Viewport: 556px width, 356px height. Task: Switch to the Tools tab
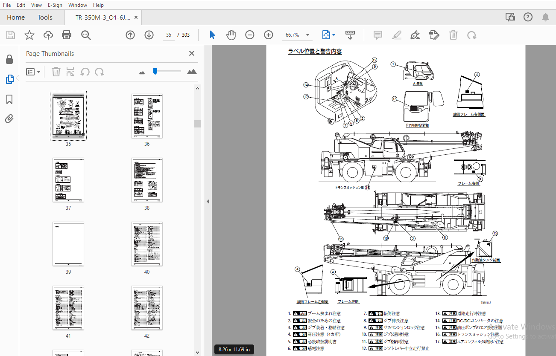(45, 17)
